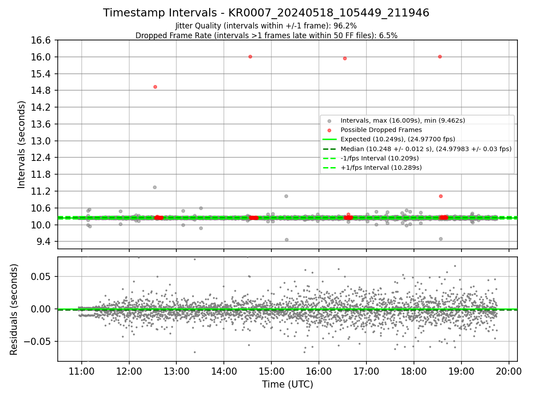Select the 'Jitter Quality' 96.2% subtitle line
This screenshot has width=533, height=400.
click(266, 26)
